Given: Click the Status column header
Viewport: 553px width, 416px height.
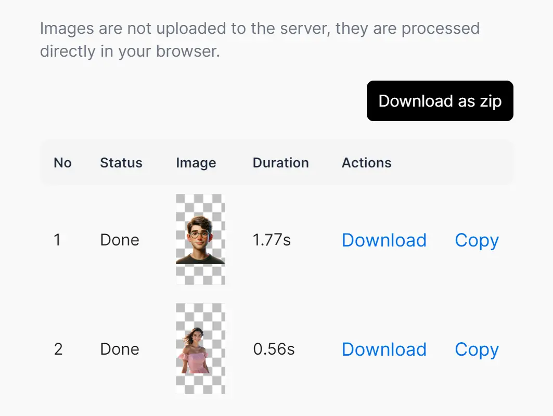Looking at the screenshot, I should click(121, 163).
